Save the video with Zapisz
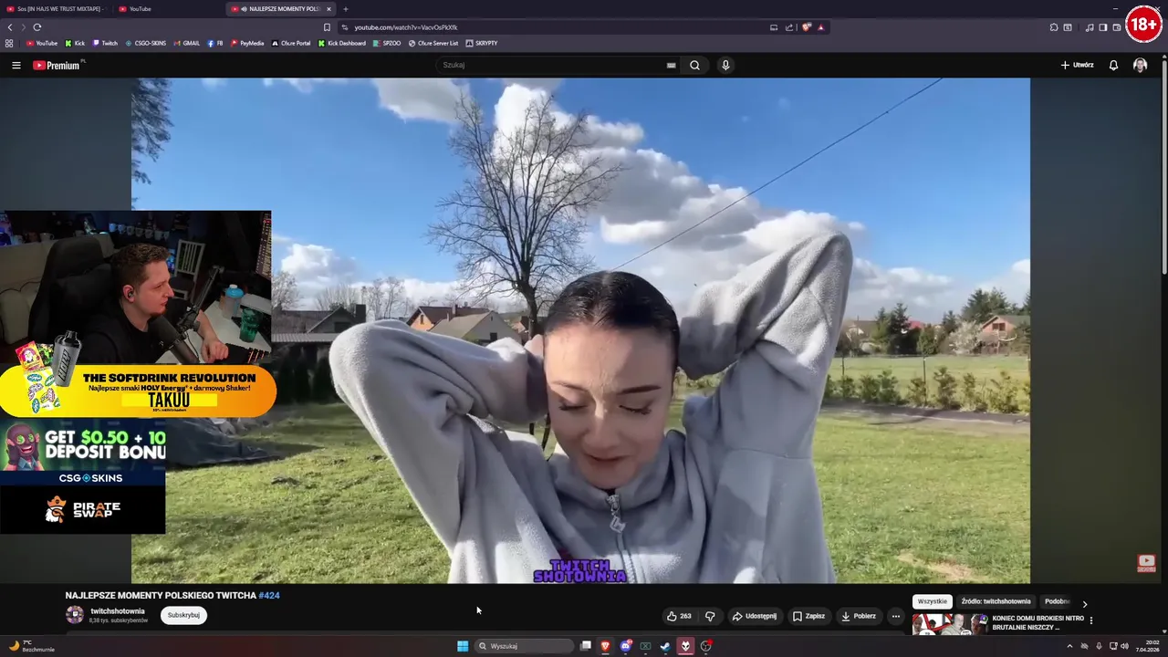The width and height of the screenshot is (1168, 657). [x=808, y=616]
